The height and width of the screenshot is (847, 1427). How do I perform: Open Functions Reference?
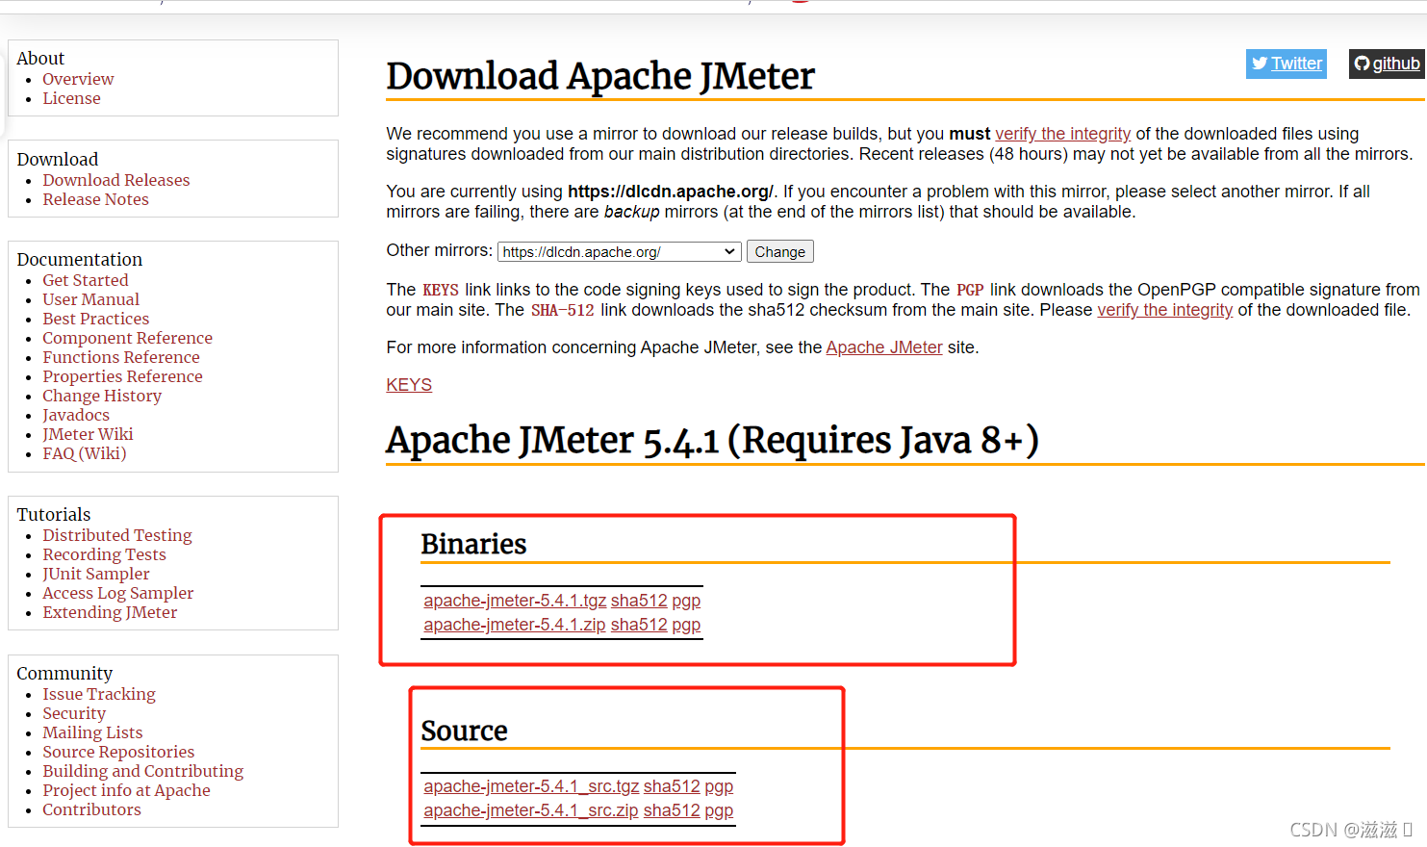121,357
